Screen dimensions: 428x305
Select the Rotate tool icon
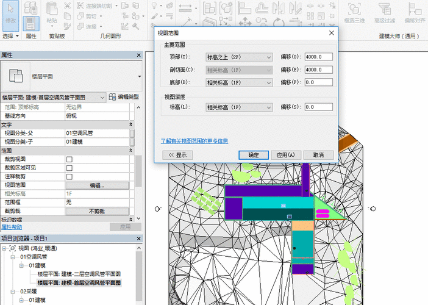[x=279, y=22]
